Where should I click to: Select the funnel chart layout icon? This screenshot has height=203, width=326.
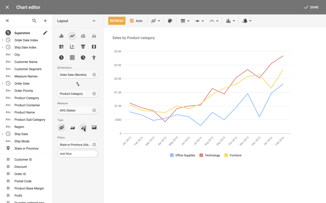pos(83,47)
